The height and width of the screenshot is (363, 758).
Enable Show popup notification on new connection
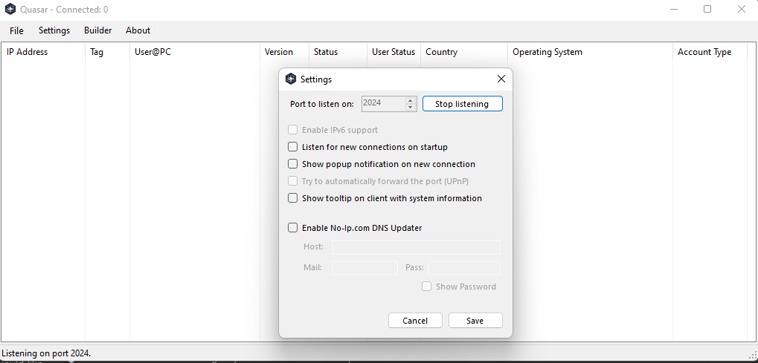292,164
